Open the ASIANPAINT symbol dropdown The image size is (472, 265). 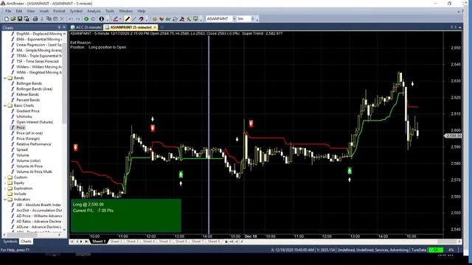[234, 19]
